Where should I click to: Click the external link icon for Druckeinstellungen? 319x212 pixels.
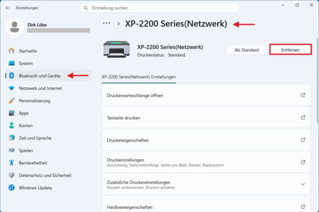click(303, 162)
